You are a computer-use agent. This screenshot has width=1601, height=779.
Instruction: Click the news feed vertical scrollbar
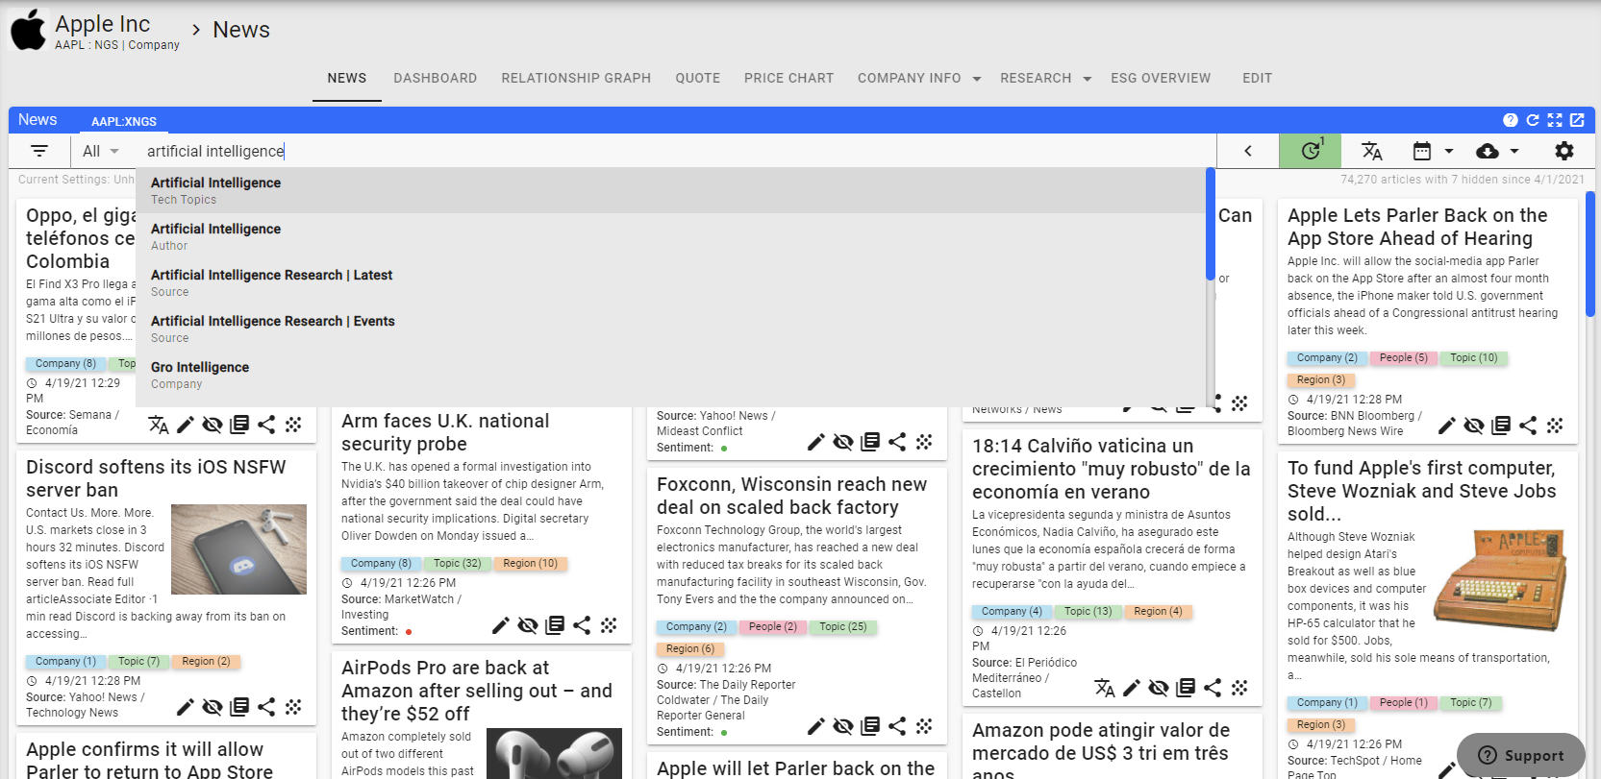click(x=1590, y=255)
